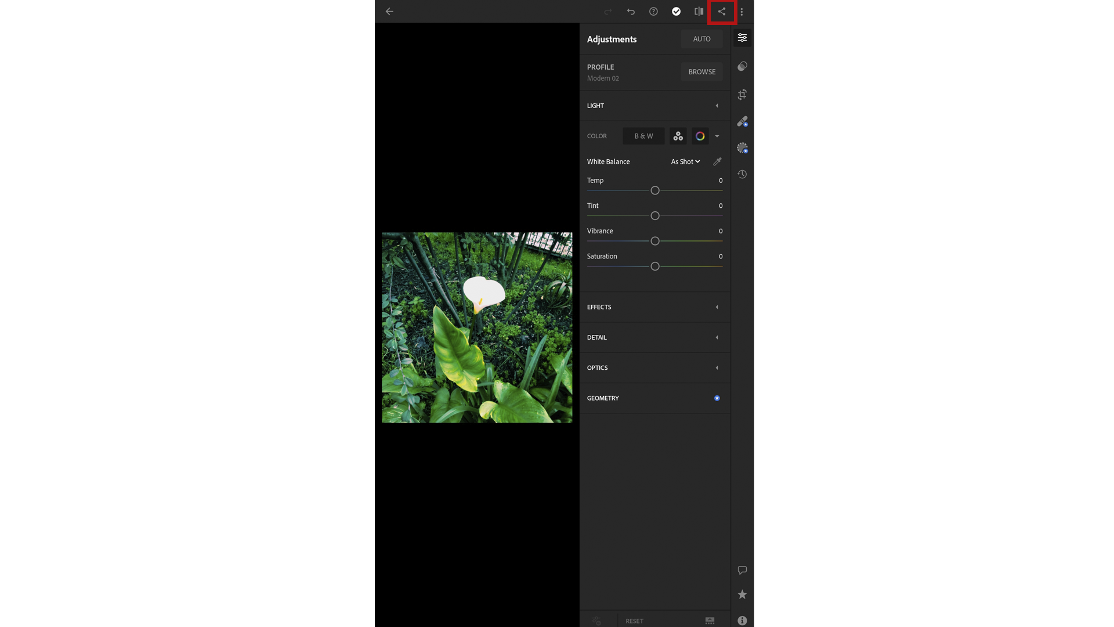Click the White Balance label
Image resolution: width=1114 pixels, height=627 pixels.
coord(608,161)
